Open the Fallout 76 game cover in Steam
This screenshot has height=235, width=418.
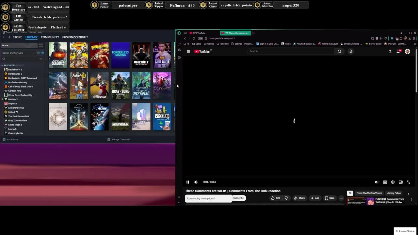79,86
